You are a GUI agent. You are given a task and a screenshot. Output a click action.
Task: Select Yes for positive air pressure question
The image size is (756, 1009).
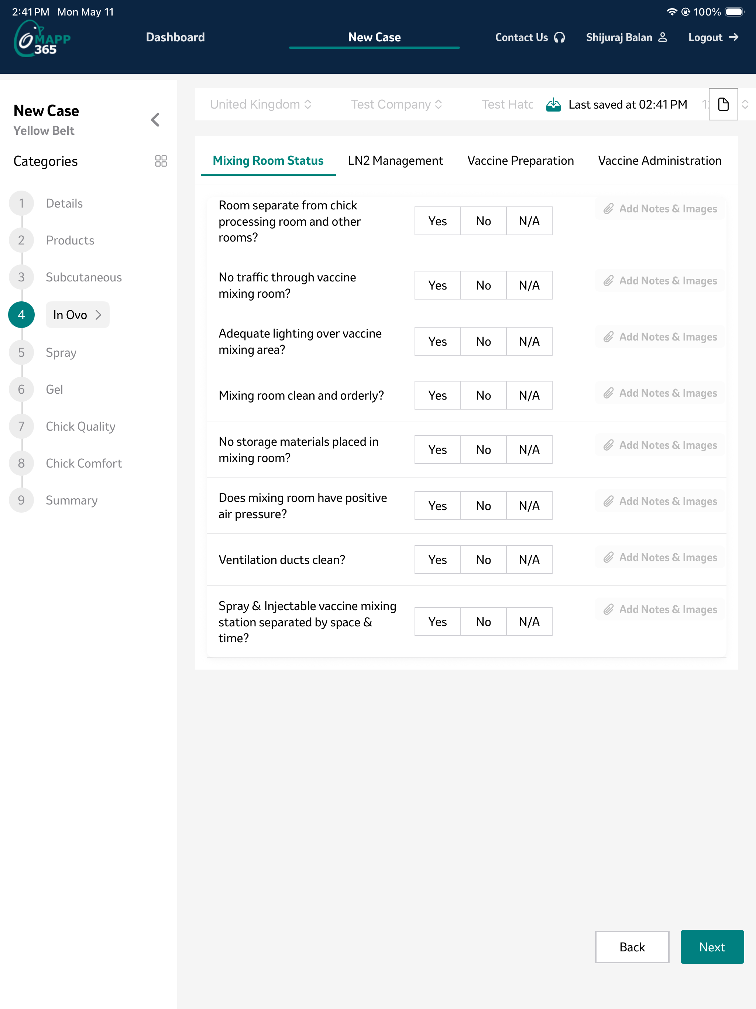click(x=438, y=506)
